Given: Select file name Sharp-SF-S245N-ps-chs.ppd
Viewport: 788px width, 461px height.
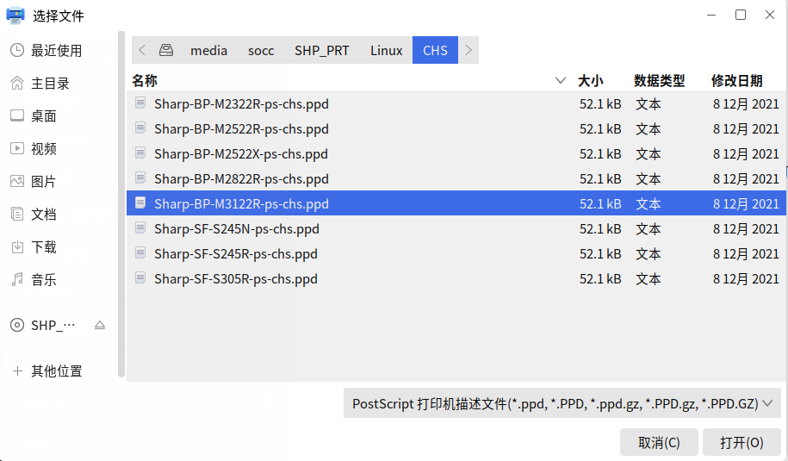Looking at the screenshot, I should [x=237, y=229].
